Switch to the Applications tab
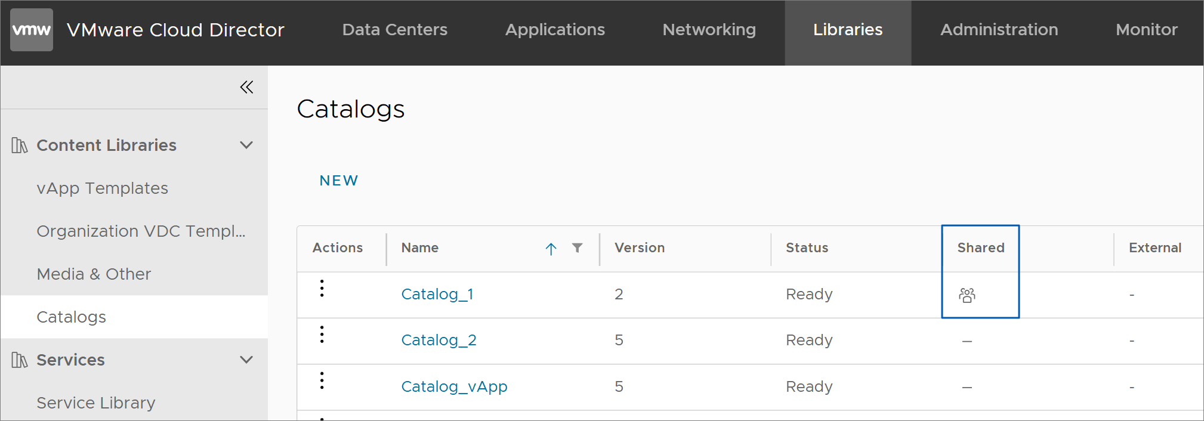 [x=555, y=30]
